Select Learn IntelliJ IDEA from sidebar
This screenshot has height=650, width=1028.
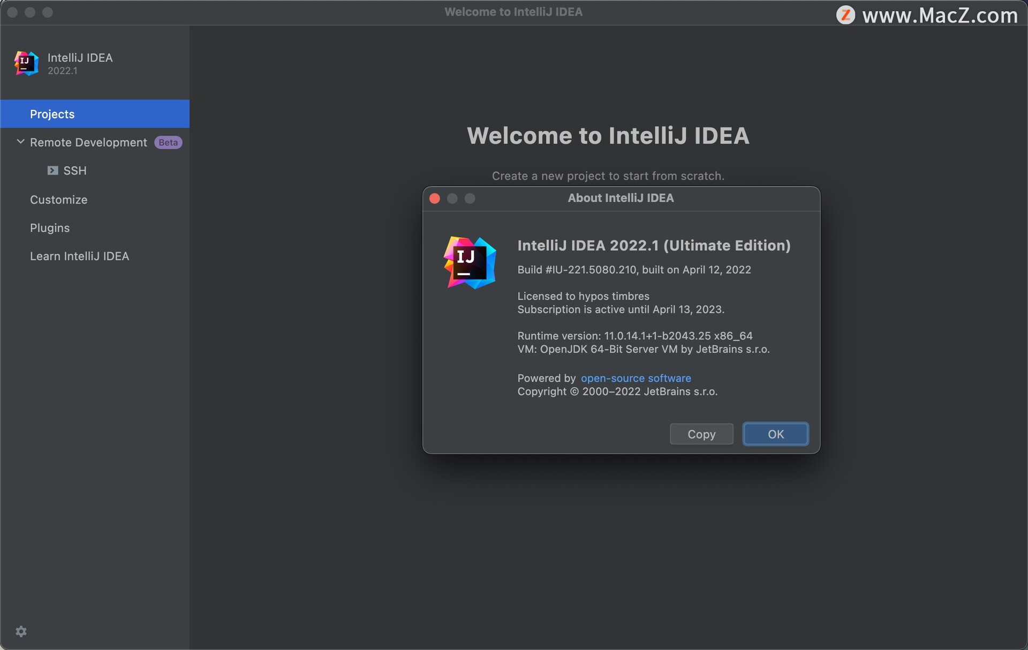[x=79, y=255]
